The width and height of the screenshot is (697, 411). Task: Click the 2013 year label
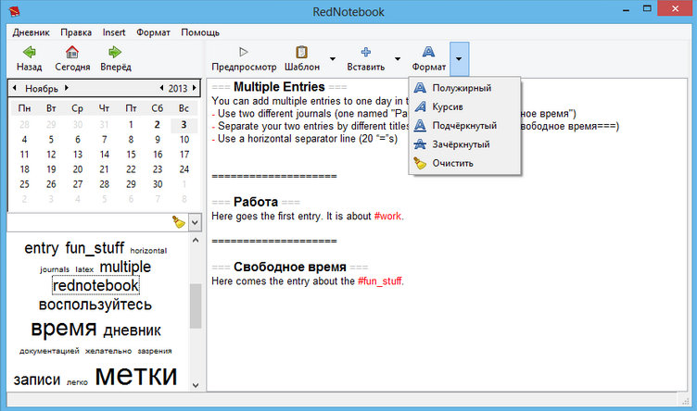(x=178, y=88)
